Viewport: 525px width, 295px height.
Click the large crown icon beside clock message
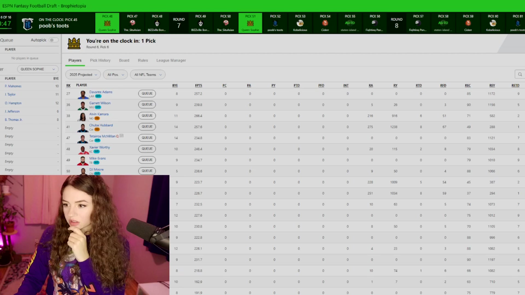click(74, 43)
